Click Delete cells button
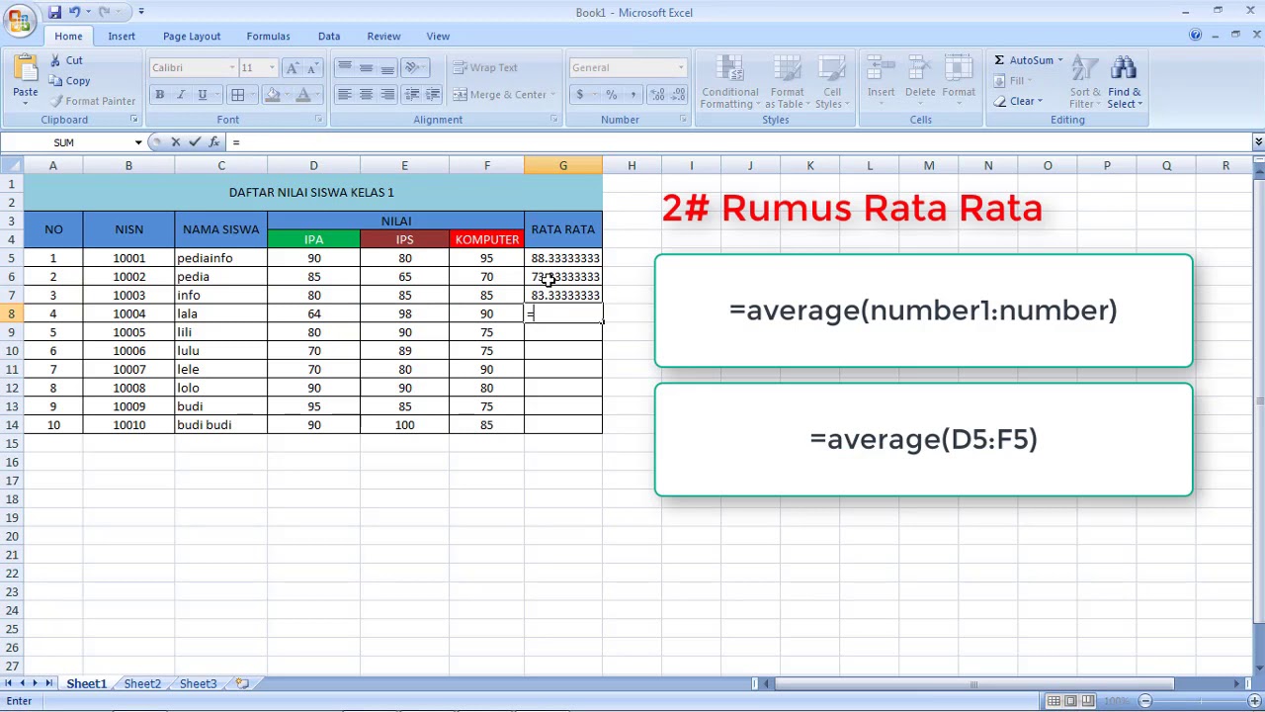Image resolution: width=1265 pixels, height=712 pixels. tap(920, 81)
